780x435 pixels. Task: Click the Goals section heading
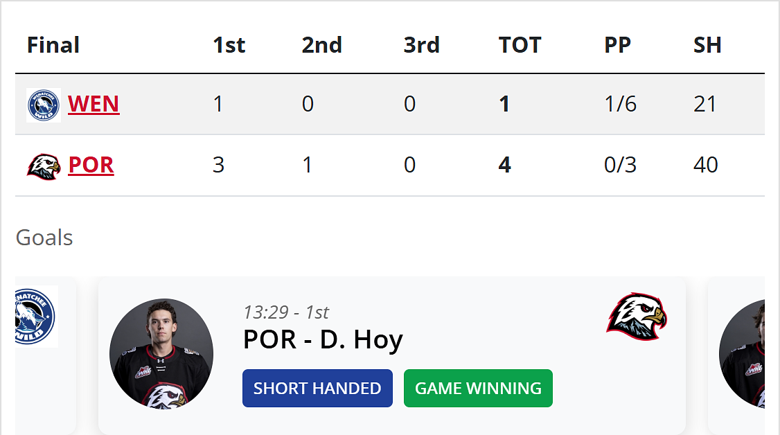pyautogui.click(x=44, y=238)
